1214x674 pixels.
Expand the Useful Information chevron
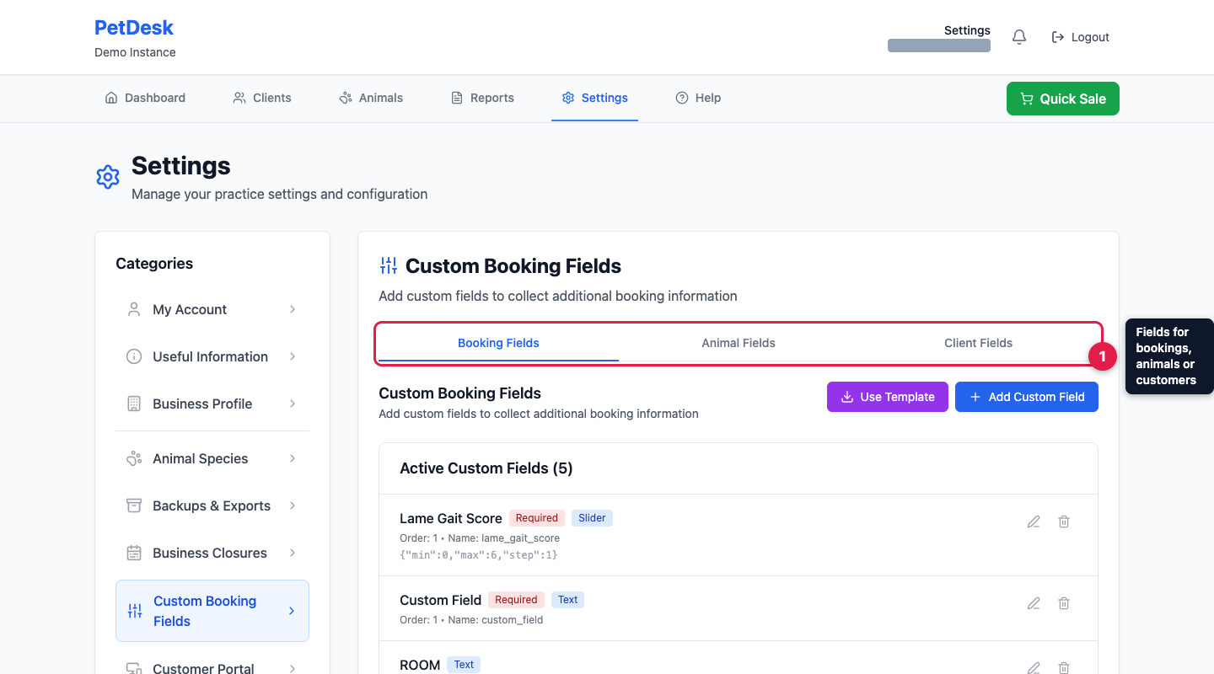click(293, 356)
